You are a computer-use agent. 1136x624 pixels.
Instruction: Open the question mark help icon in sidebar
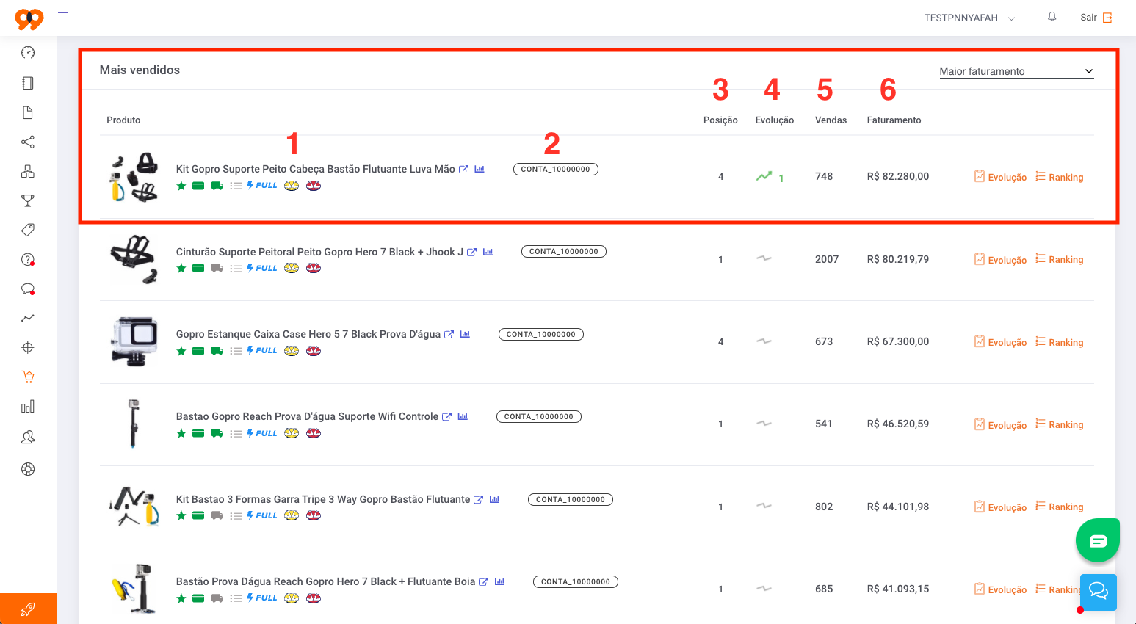pos(28,259)
